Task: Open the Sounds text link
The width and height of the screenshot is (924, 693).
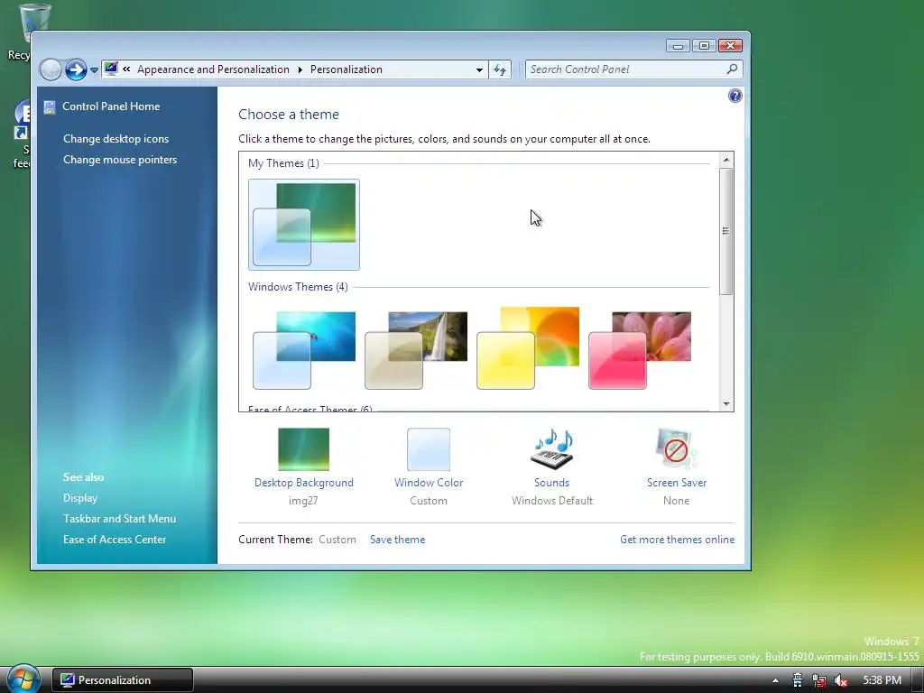Action: pos(551,483)
